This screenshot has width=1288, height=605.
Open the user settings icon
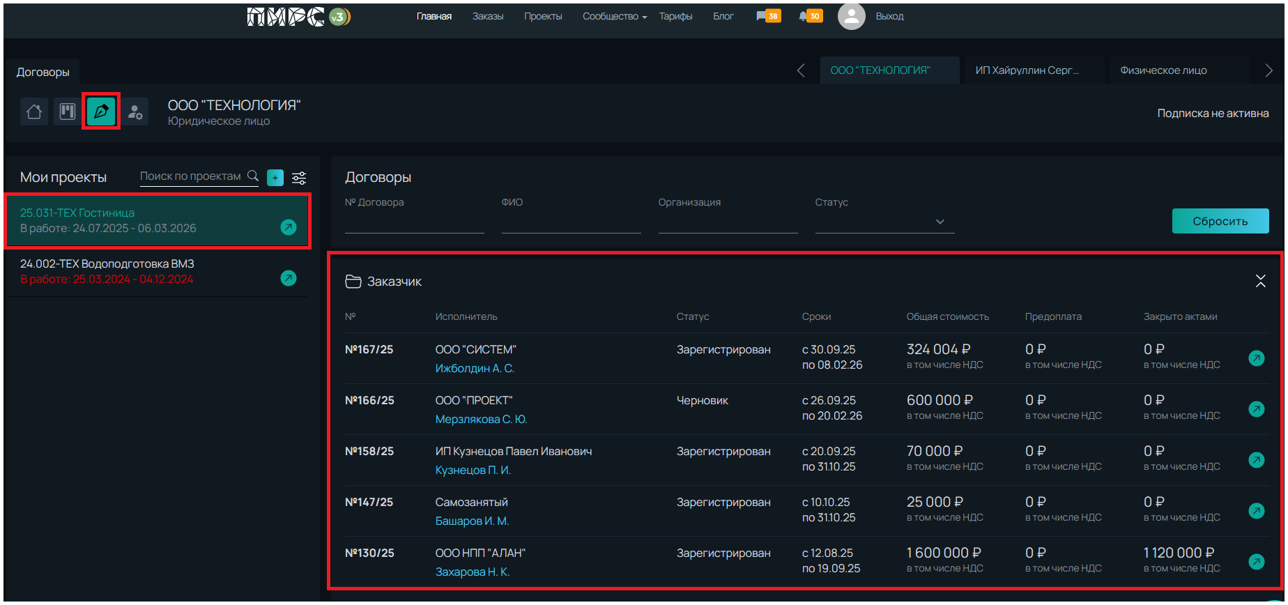(x=135, y=112)
